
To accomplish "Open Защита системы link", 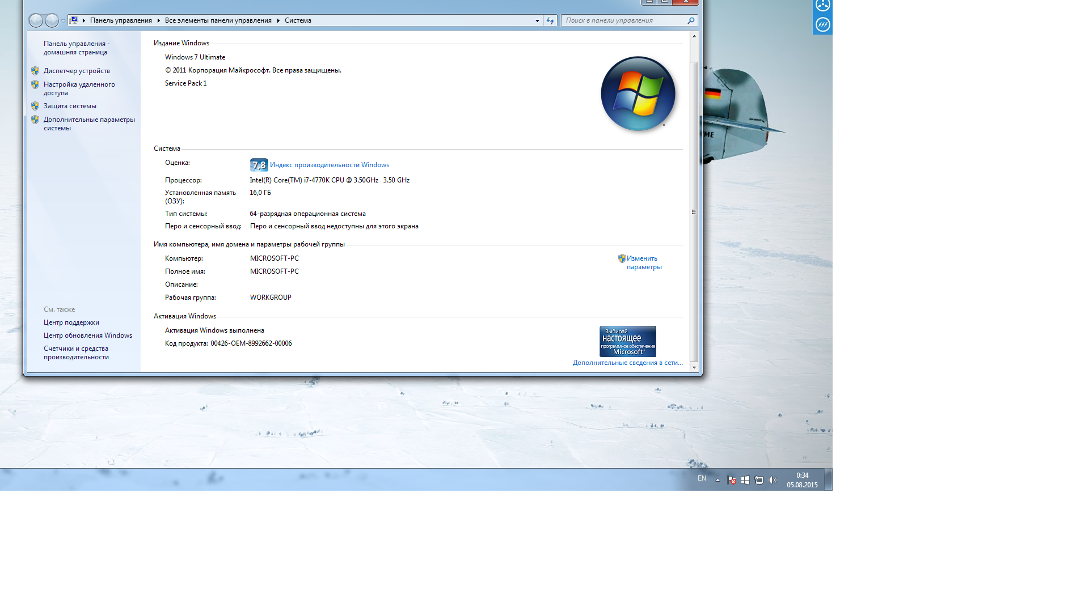I will [70, 106].
